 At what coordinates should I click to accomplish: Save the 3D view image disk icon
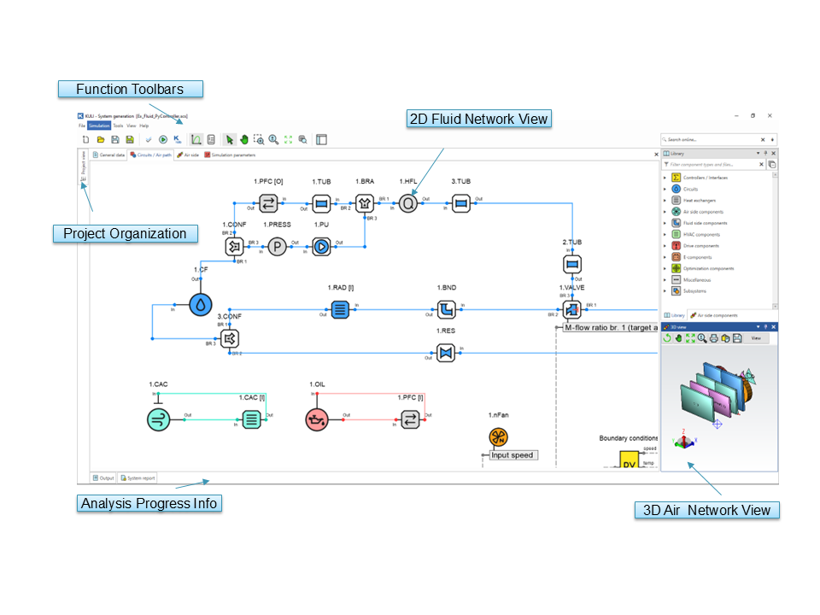(737, 338)
